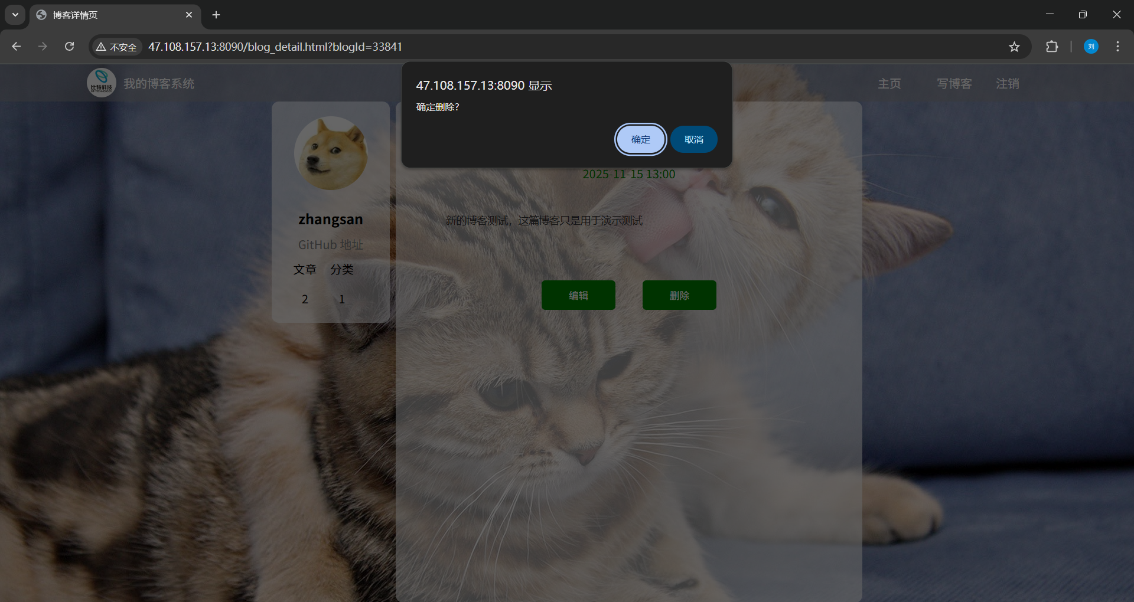Confirm deletion with the 确定 button
The height and width of the screenshot is (602, 1134).
pos(640,139)
